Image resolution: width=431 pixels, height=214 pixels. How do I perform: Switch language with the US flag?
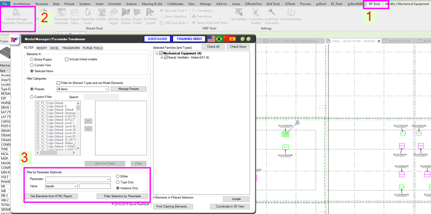(211, 39)
